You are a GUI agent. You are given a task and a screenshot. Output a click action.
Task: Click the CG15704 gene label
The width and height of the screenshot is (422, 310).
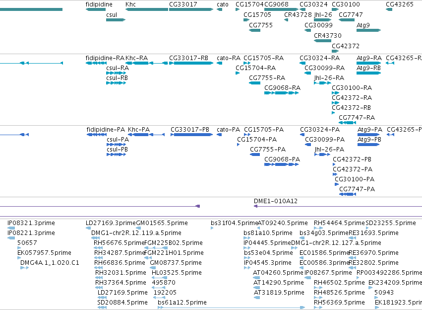(249, 4)
